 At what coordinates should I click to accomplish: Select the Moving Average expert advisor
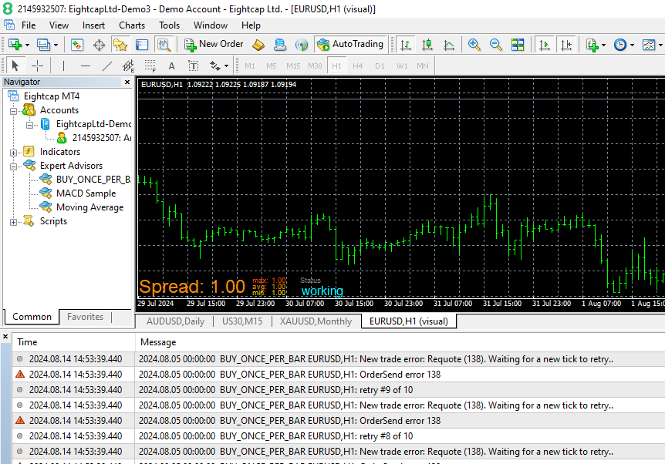click(90, 207)
